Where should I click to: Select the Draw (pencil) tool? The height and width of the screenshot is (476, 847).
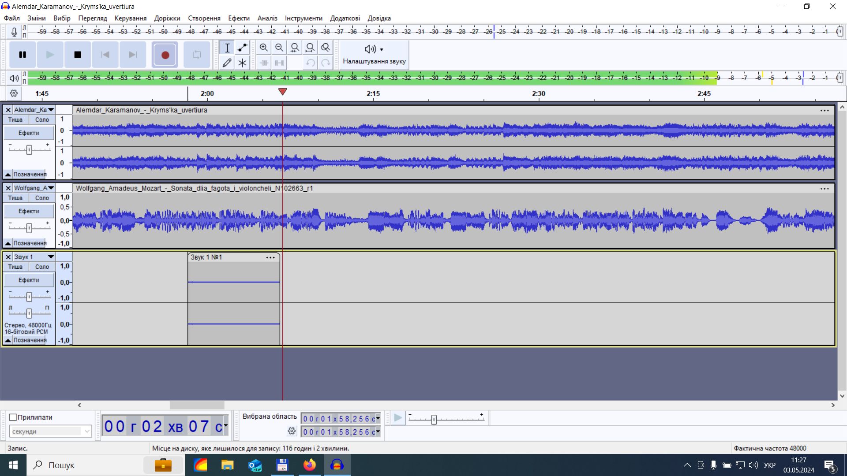coord(227,63)
